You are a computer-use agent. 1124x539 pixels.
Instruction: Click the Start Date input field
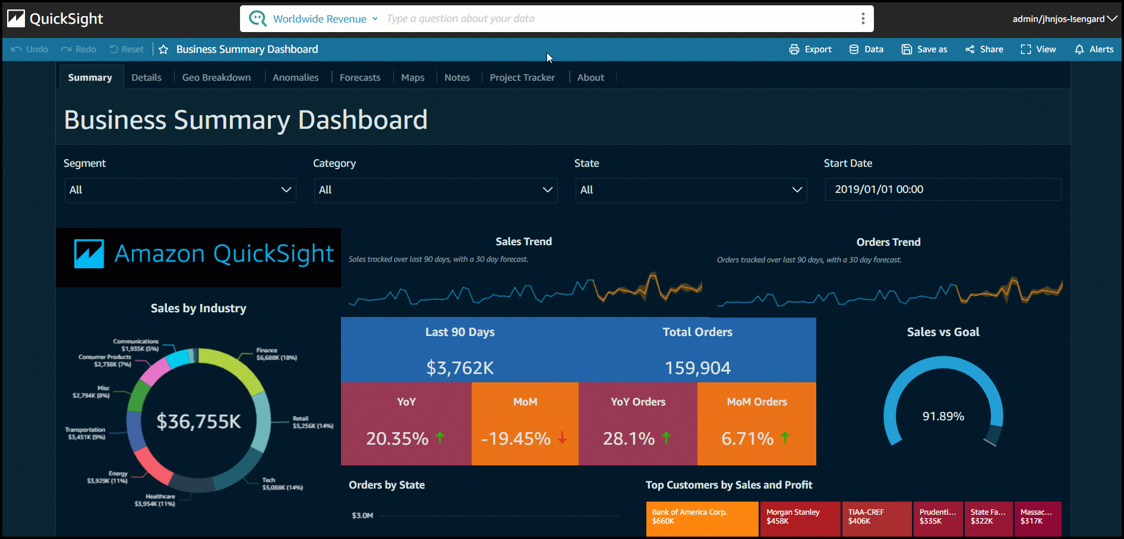[942, 189]
